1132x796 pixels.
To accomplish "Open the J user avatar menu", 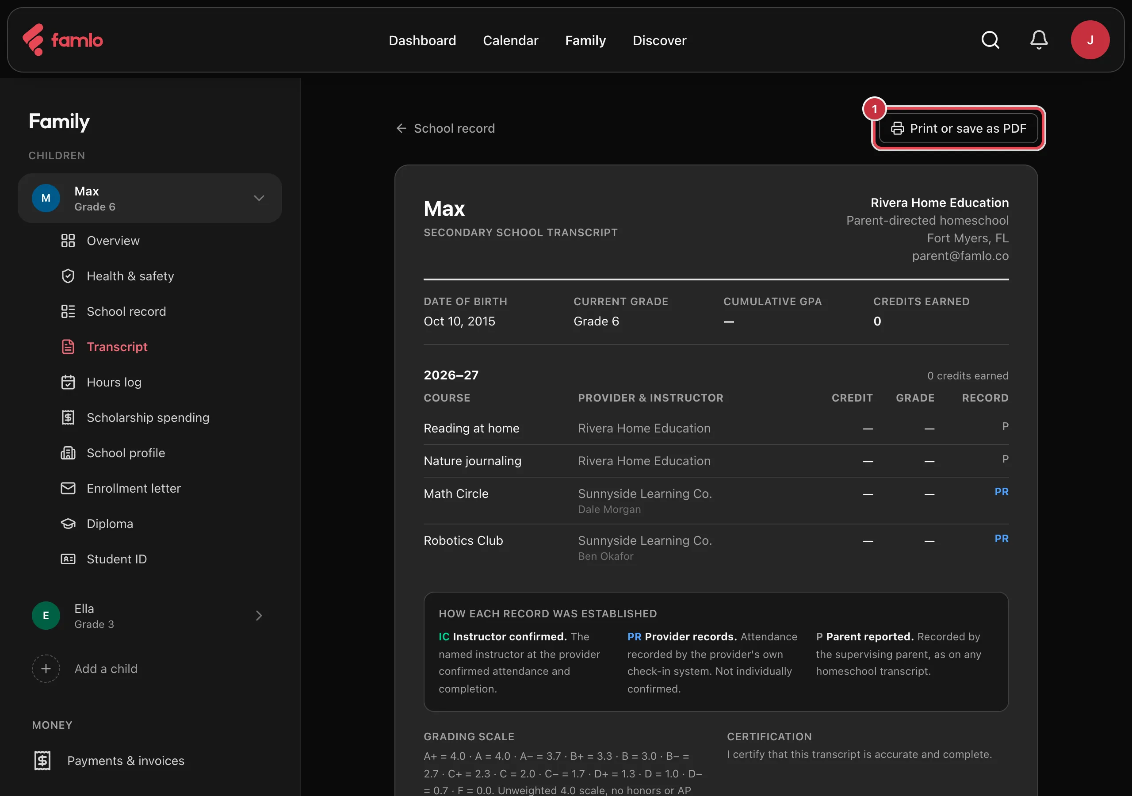I will (1090, 40).
